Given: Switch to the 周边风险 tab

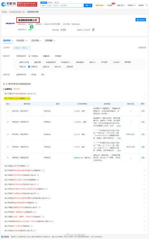Looking at the screenshot, I should point(22,40).
